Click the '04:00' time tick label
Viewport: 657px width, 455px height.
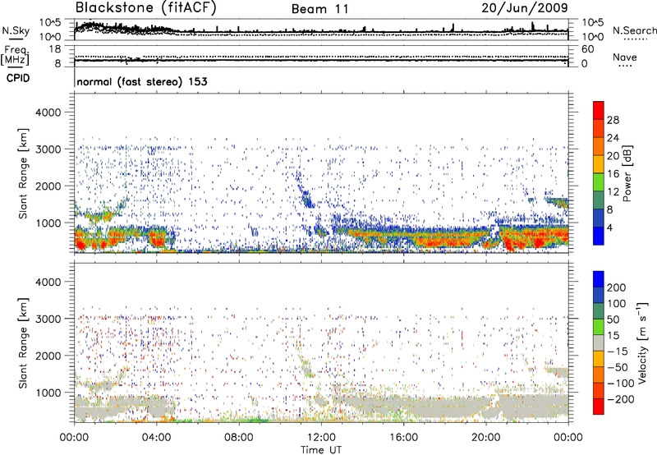click(156, 438)
